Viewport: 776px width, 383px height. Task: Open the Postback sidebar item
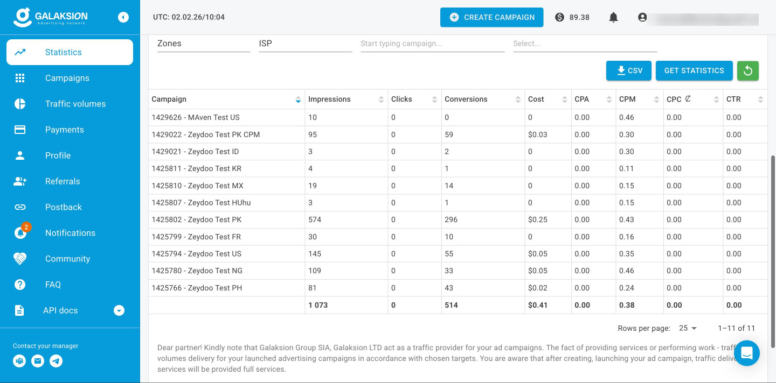[70, 207]
